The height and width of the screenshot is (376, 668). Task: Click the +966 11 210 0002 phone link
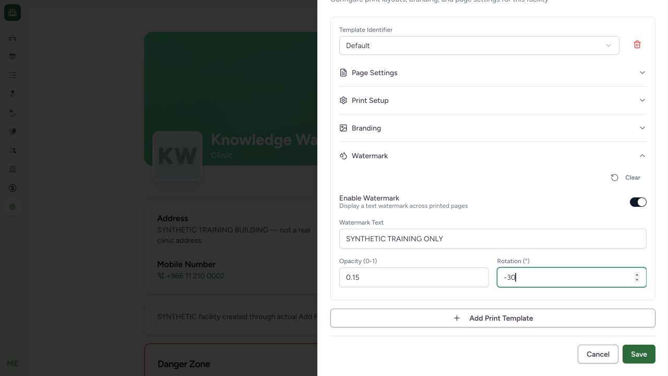(195, 276)
